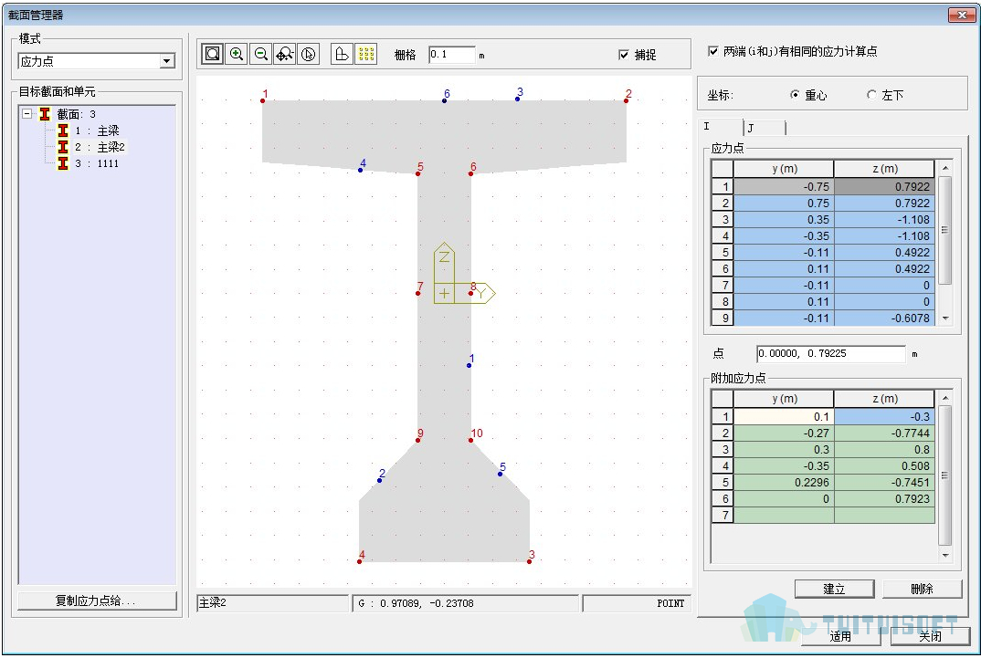981x658 pixels.
Task: Select the 左下 coordinate radio button
Action: pyautogui.click(x=871, y=95)
